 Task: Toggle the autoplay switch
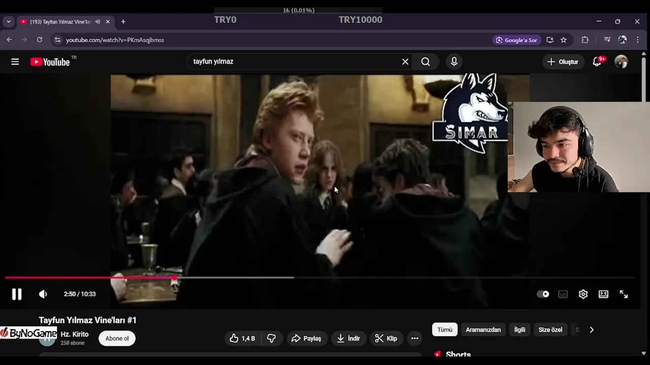pos(543,294)
